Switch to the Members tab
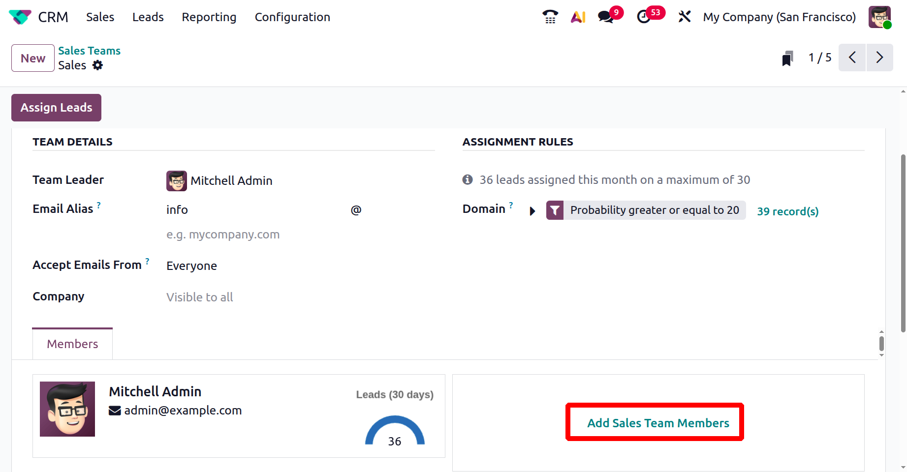This screenshot has height=472, width=907. (72, 344)
